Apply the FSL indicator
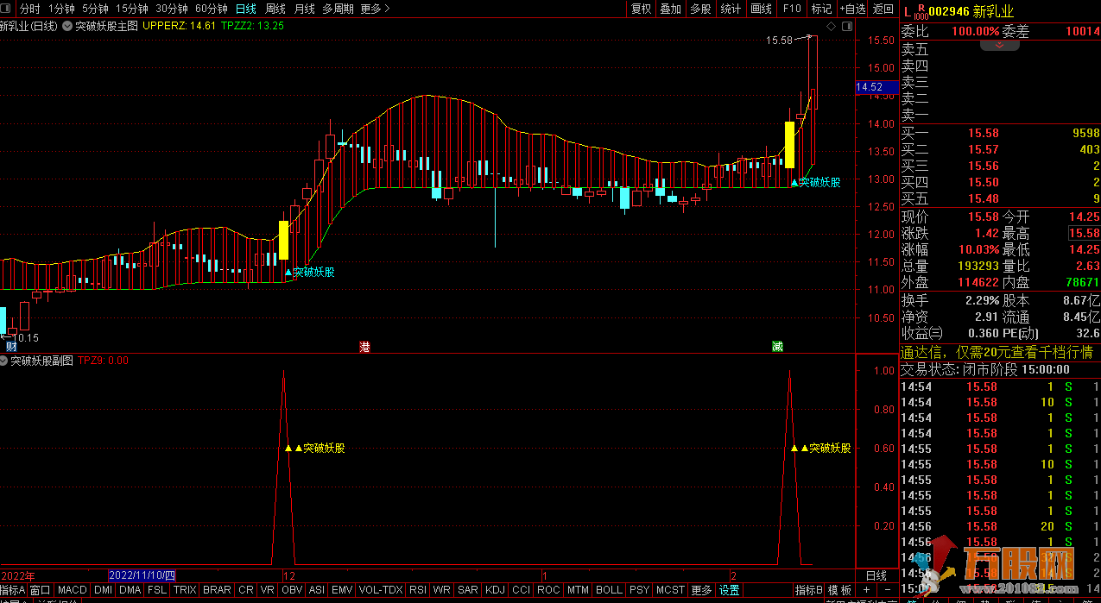This screenshot has width=1101, height=603. (x=157, y=590)
